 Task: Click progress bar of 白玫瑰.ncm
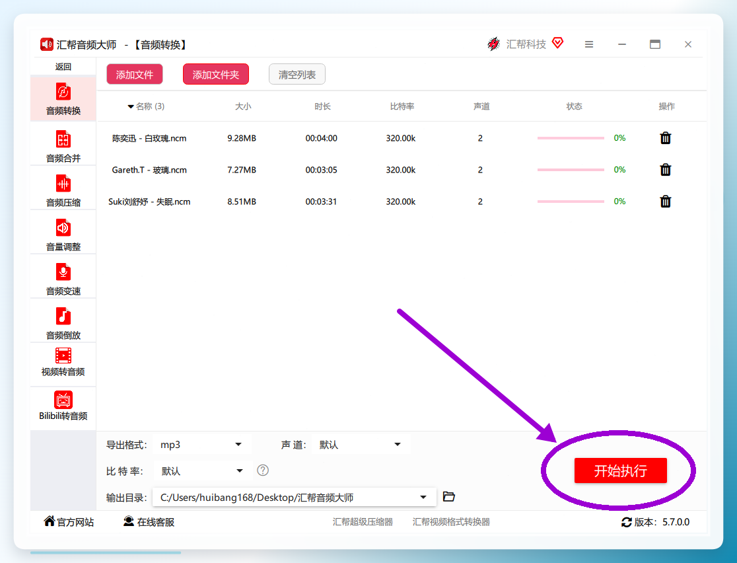click(x=571, y=138)
